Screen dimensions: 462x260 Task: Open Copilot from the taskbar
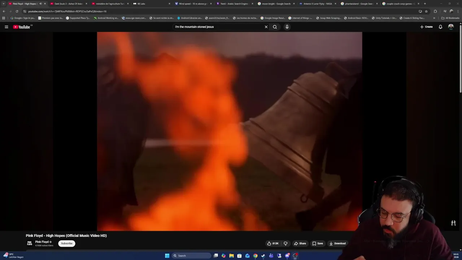pyautogui.click(x=223, y=256)
